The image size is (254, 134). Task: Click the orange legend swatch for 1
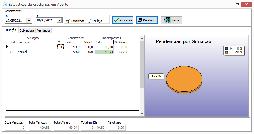(226, 52)
